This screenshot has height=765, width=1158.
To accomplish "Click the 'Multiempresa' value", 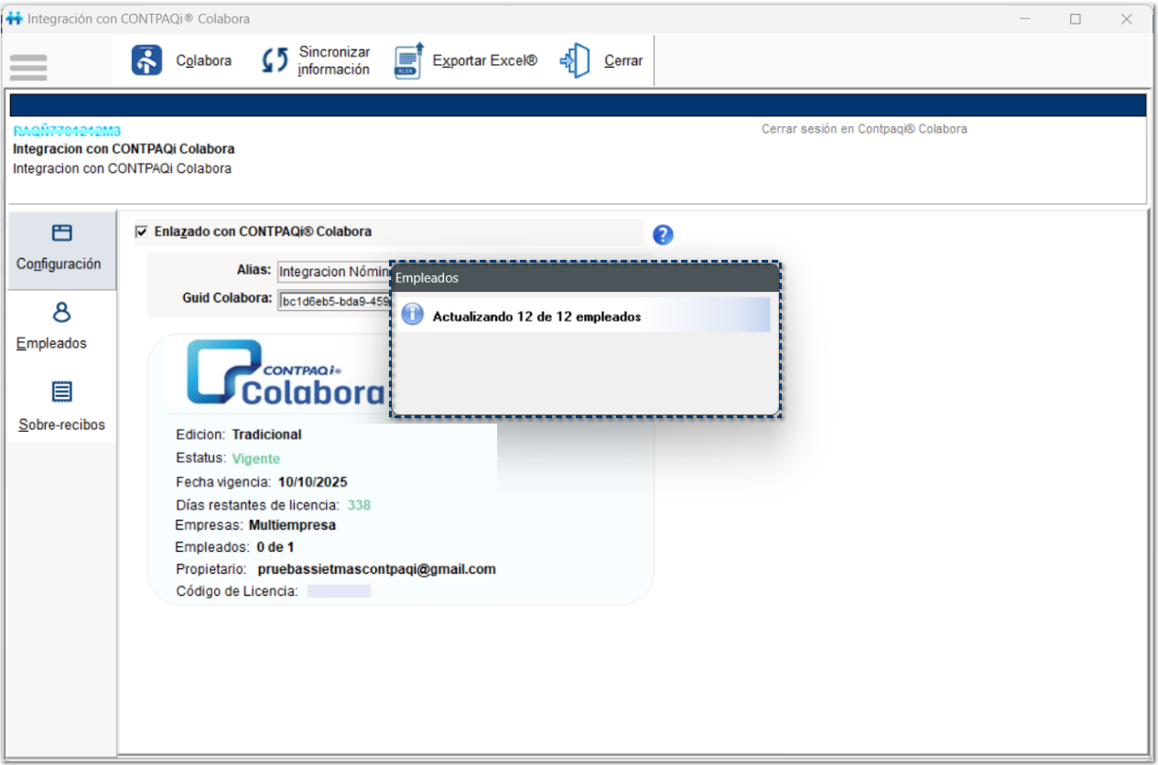I will [x=292, y=525].
